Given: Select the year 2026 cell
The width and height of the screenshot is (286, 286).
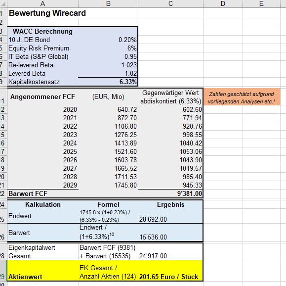Looking at the screenshot, I should (42, 160).
